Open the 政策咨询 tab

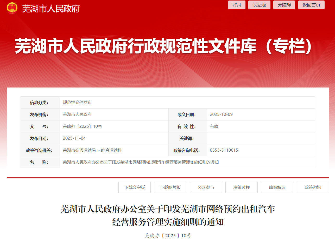[x=313, y=187]
